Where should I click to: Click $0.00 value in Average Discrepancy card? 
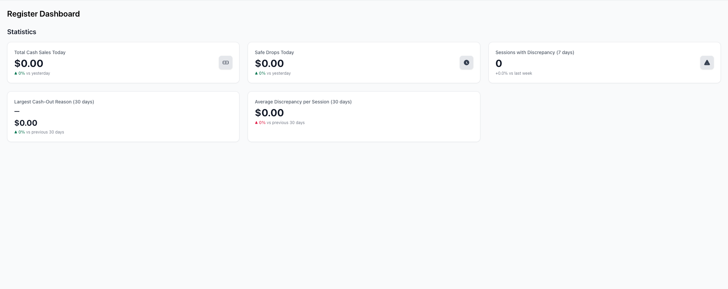coord(269,113)
